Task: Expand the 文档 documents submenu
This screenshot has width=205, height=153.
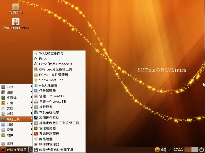Action: coord(16,108)
